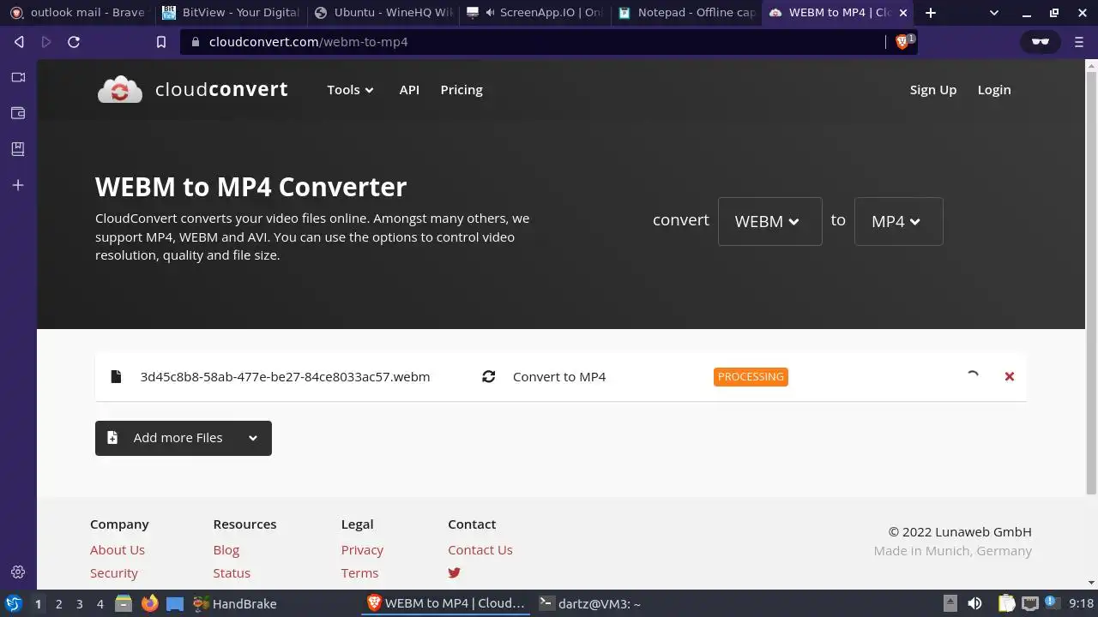Click the convert refresh arrows icon in the file row
The height and width of the screenshot is (617, 1098).
click(489, 376)
